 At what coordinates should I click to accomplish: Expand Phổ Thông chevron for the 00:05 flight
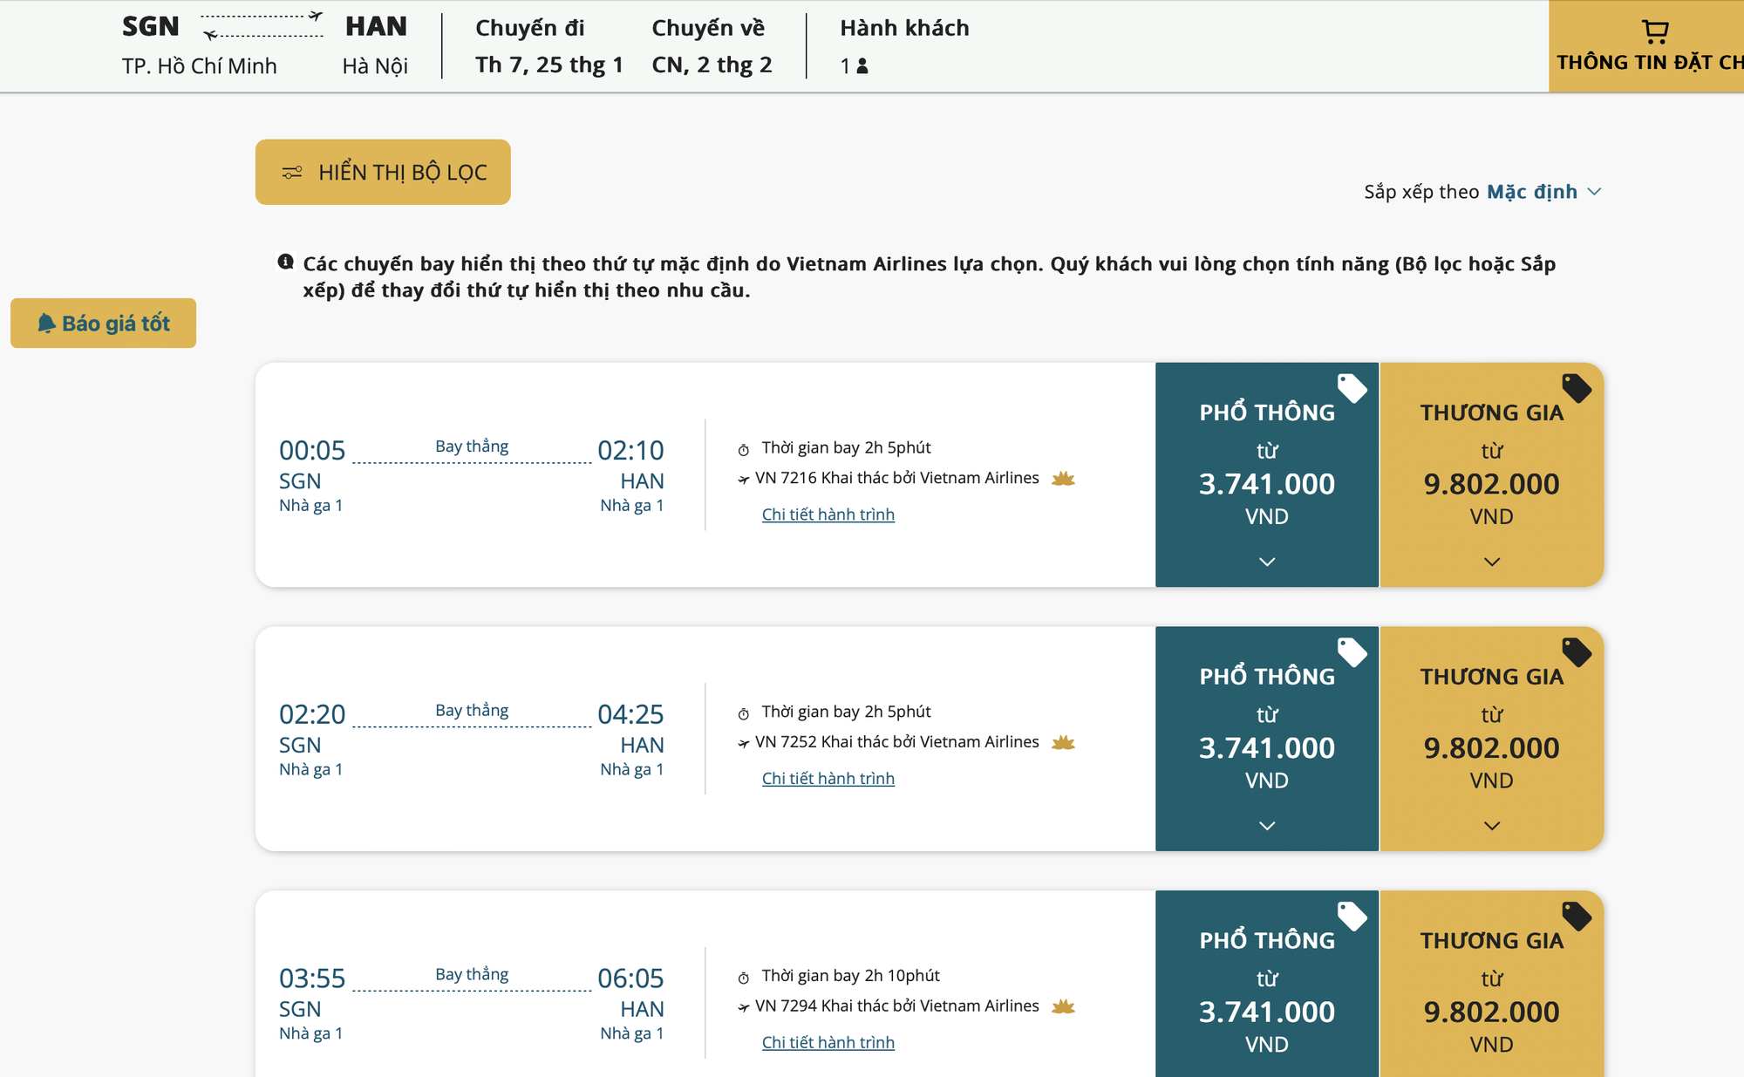point(1267,562)
